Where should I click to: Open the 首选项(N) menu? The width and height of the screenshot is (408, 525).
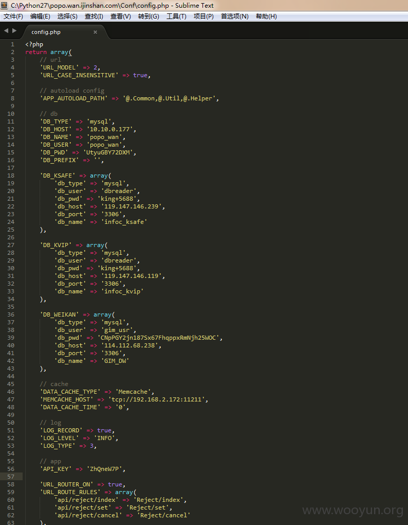(x=235, y=16)
